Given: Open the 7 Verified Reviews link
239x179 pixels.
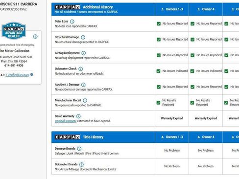Looking at the screenshot, I should 17,75.
